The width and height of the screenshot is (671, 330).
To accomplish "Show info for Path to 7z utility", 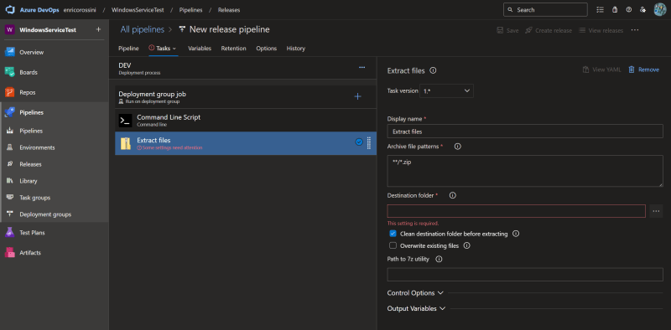I will [439, 259].
